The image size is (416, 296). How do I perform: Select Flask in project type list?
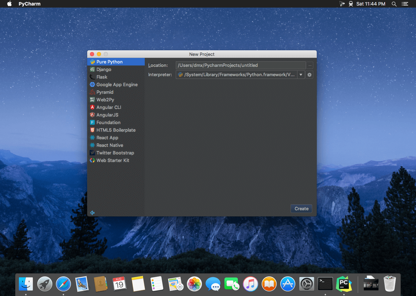pos(116,77)
